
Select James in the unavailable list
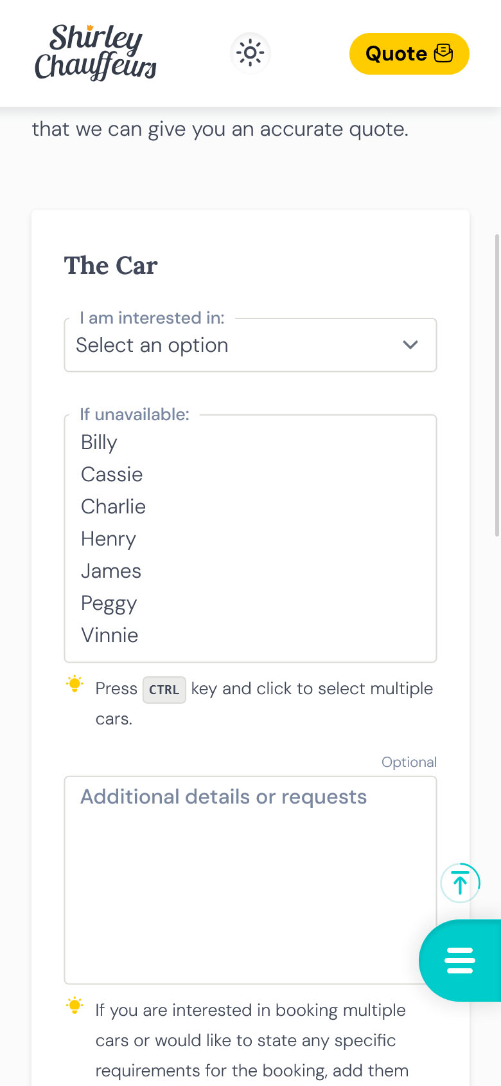click(111, 571)
